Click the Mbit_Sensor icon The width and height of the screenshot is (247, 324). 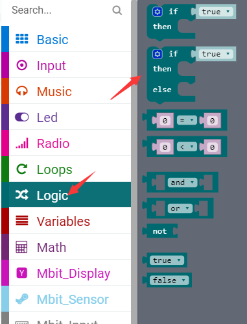coord(22,299)
